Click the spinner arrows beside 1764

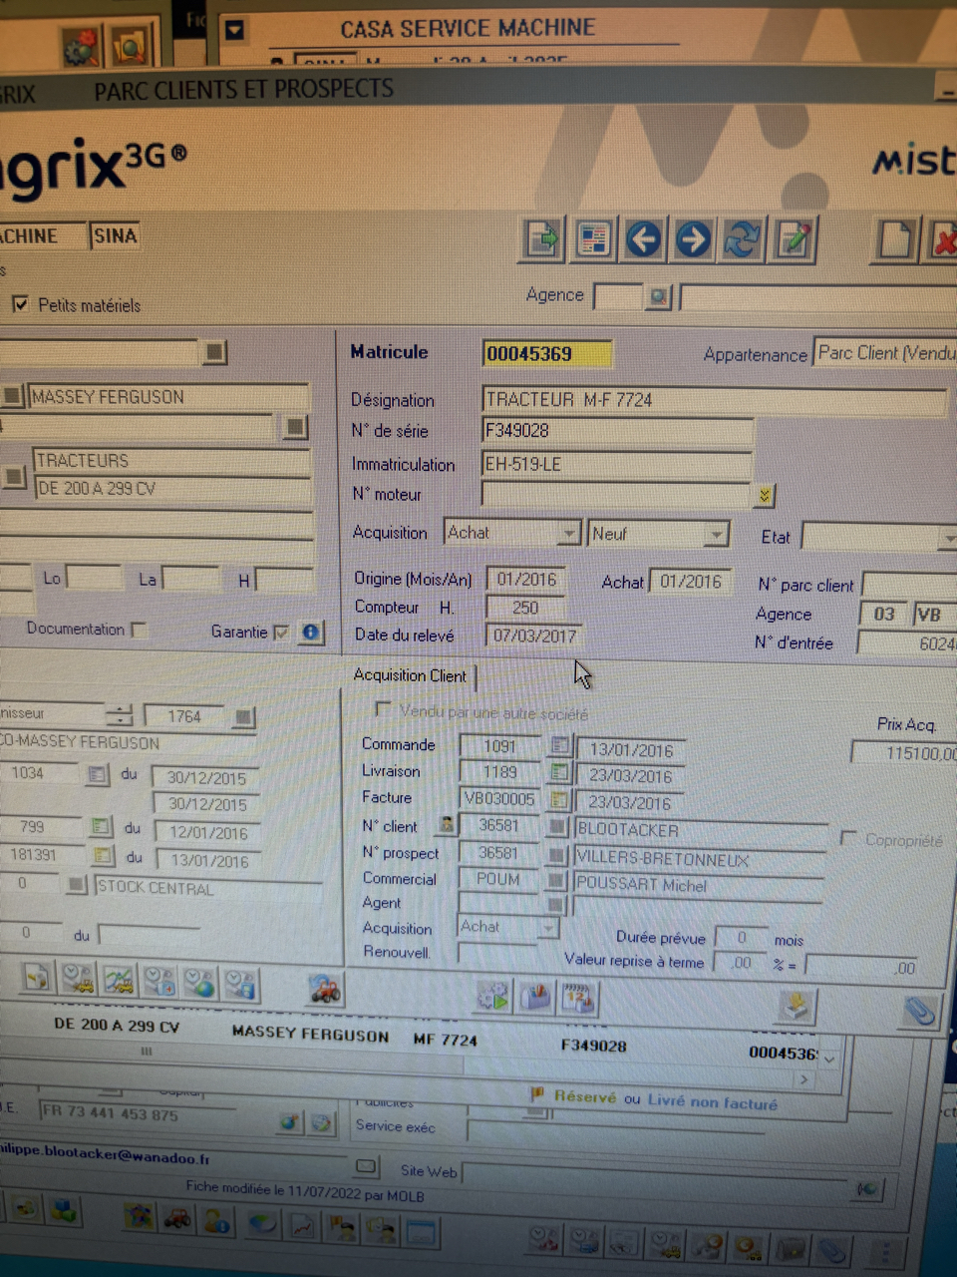[120, 714]
